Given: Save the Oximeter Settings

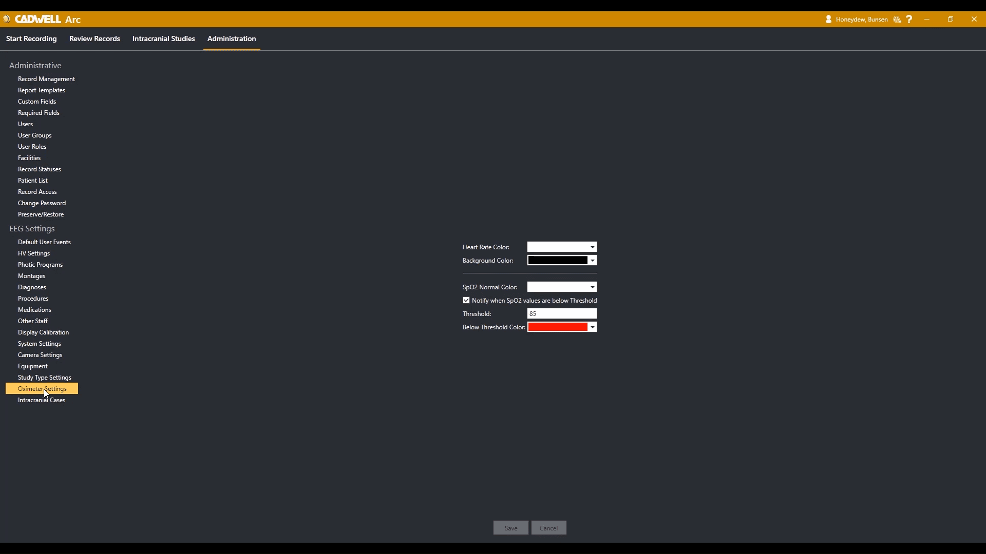Looking at the screenshot, I should pyautogui.click(x=511, y=527).
